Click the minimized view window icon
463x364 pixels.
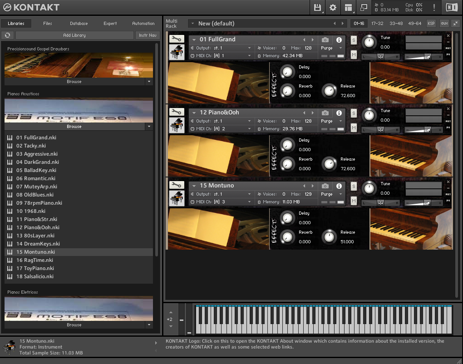tap(364, 7)
